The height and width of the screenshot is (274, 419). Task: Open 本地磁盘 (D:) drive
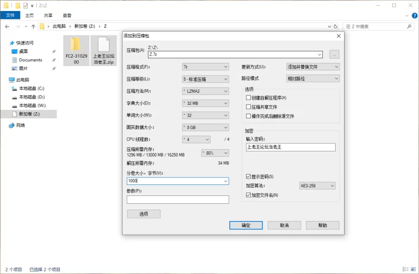(32, 97)
